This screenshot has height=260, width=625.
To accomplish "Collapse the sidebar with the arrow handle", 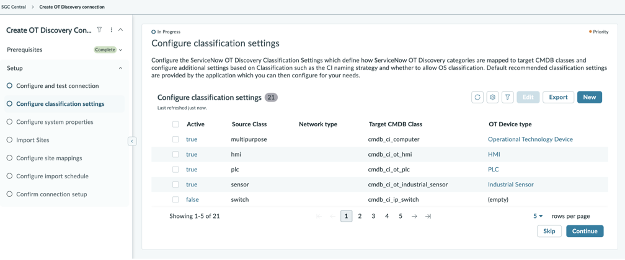I will point(132,141).
